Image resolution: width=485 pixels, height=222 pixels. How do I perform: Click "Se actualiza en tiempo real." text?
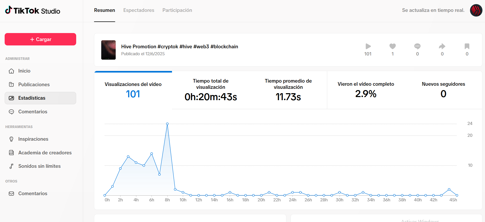[433, 10]
